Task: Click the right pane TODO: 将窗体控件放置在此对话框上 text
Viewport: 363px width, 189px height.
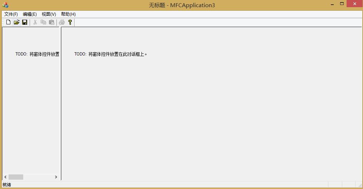Action: pos(110,54)
